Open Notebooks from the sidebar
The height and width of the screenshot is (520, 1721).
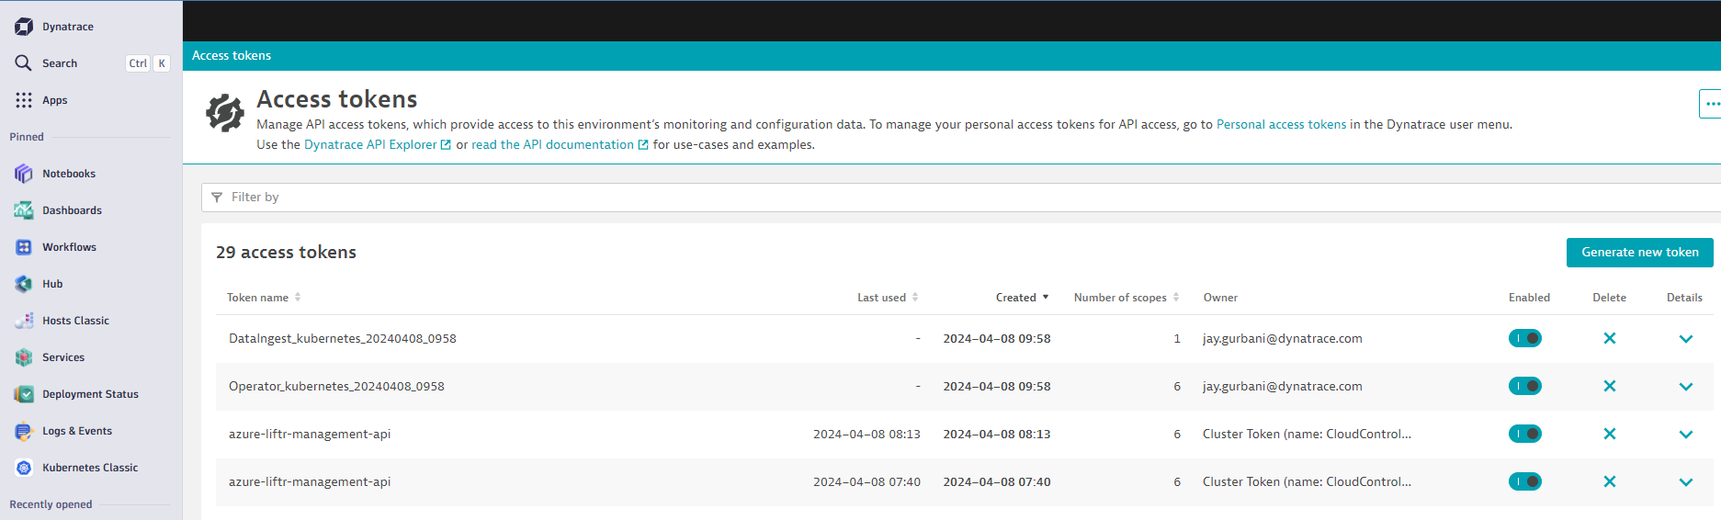pyautogui.click(x=68, y=174)
